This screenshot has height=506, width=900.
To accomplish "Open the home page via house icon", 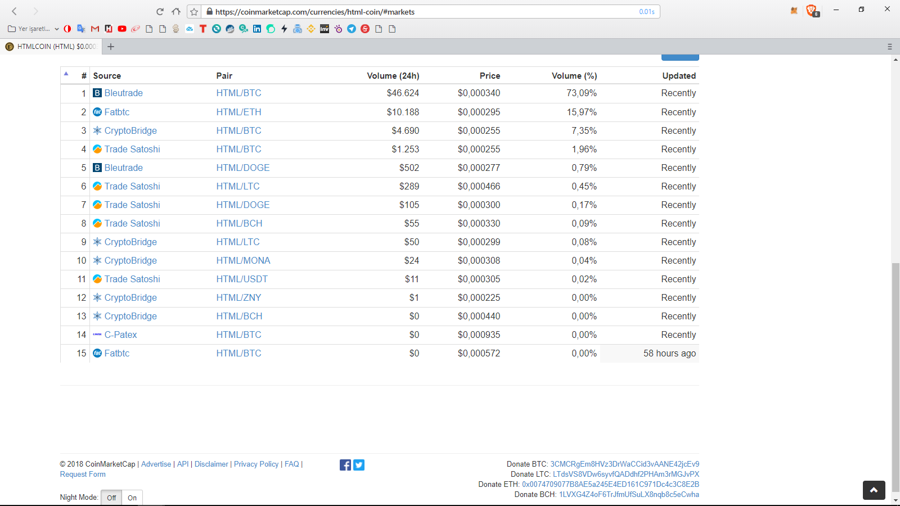I will 176,12.
